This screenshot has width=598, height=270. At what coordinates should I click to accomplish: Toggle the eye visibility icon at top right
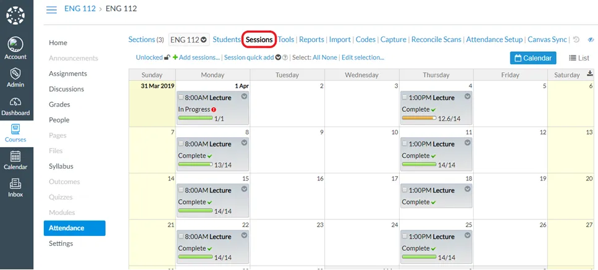[591, 40]
